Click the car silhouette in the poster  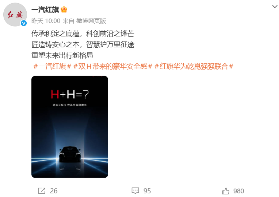pos(70,154)
